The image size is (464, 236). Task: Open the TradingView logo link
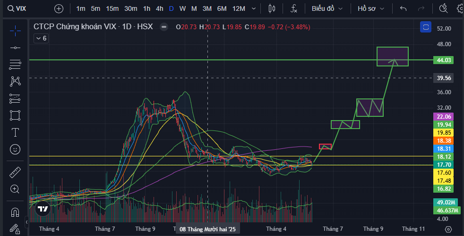pyautogui.click(x=43, y=209)
